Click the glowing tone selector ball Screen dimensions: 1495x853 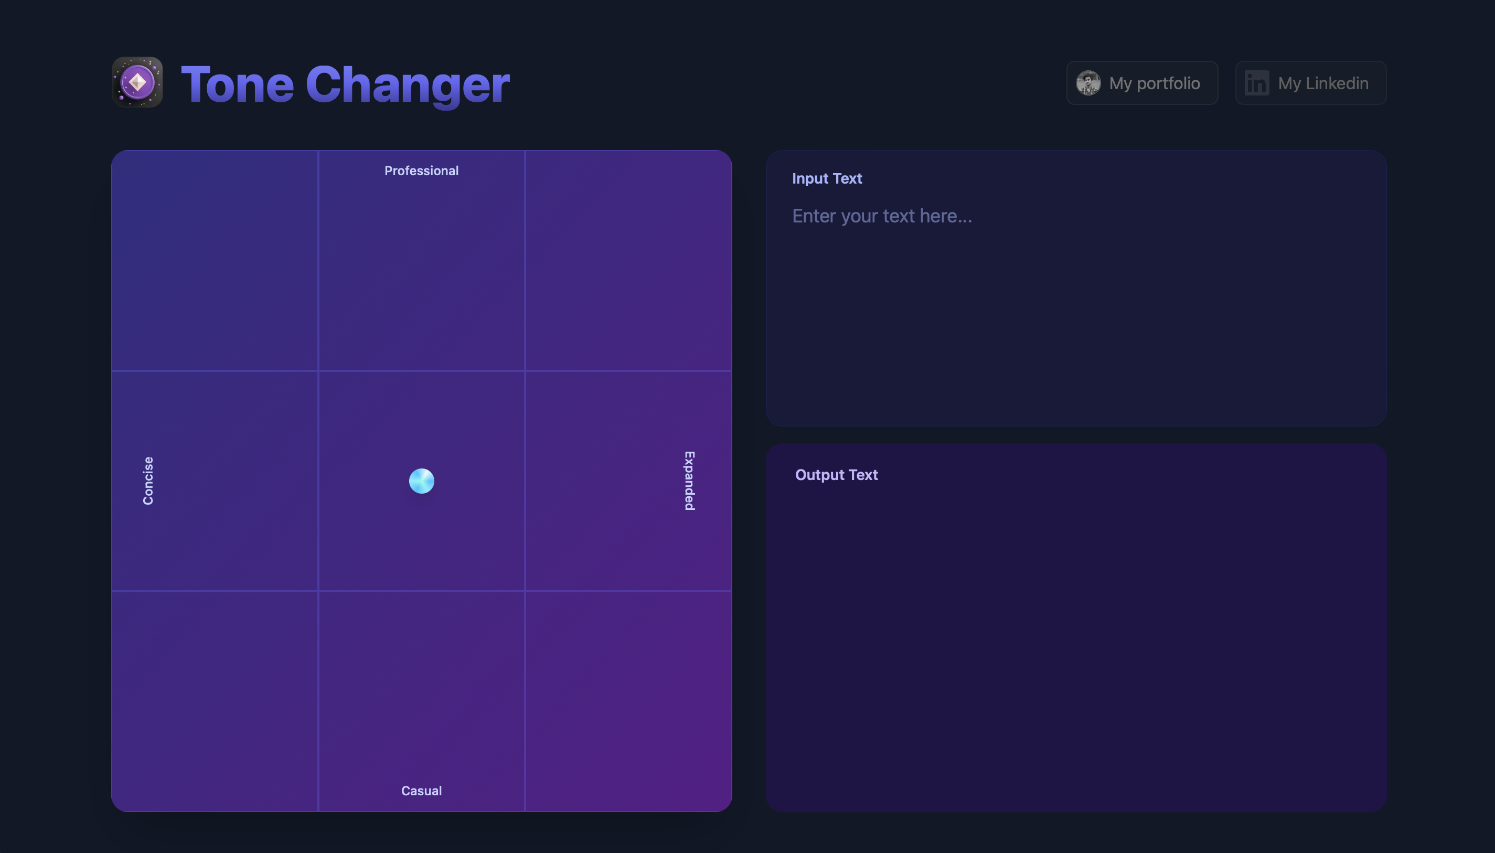point(421,481)
